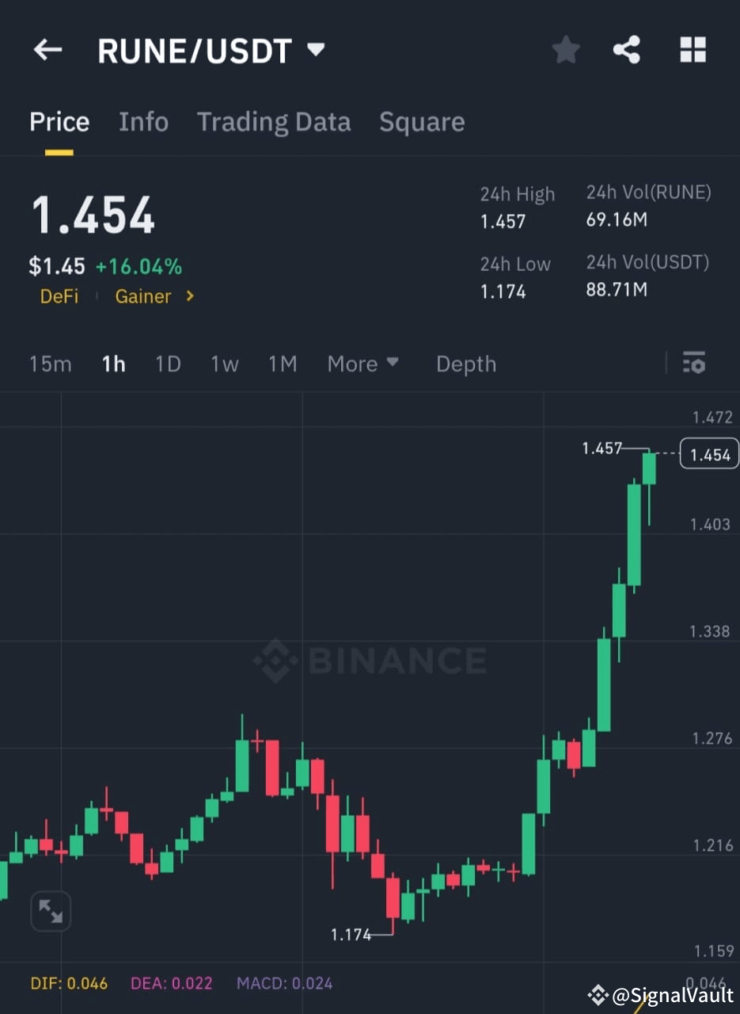Tap the DeFi category label
740x1014 pixels.
pyautogui.click(x=59, y=296)
